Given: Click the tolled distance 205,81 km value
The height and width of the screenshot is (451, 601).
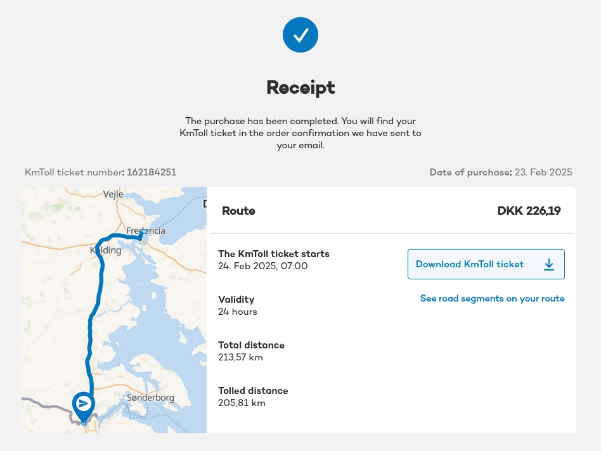Looking at the screenshot, I should point(242,403).
